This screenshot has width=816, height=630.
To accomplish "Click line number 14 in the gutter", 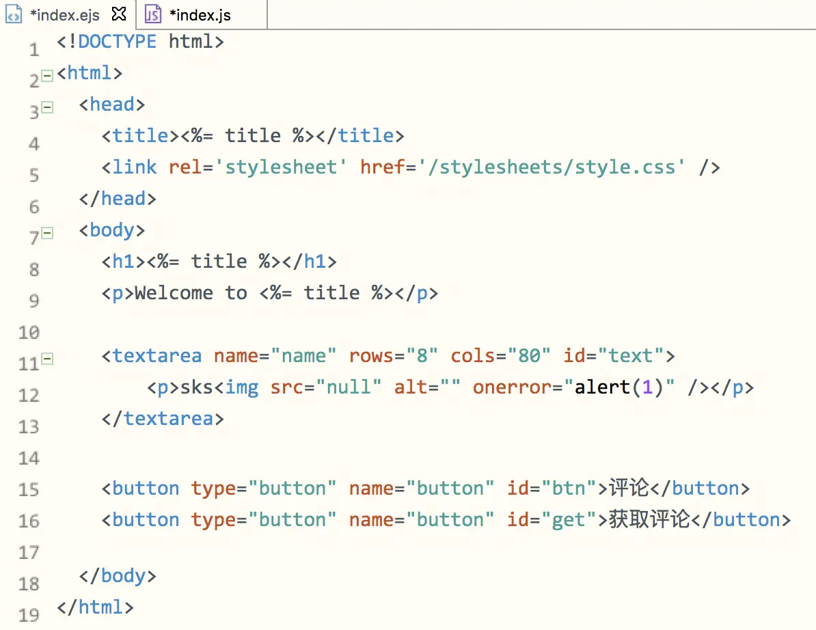I will coord(29,458).
